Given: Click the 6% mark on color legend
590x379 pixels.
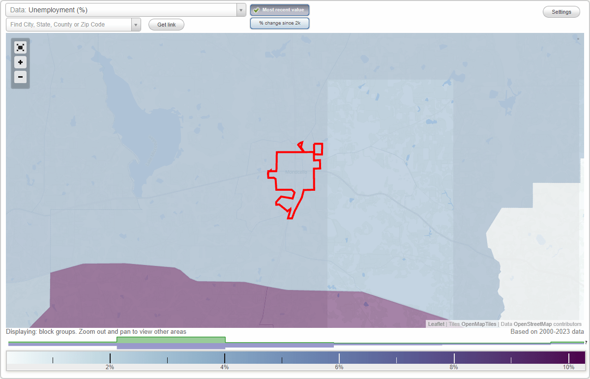Looking at the screenshot, I should [339, 367].
